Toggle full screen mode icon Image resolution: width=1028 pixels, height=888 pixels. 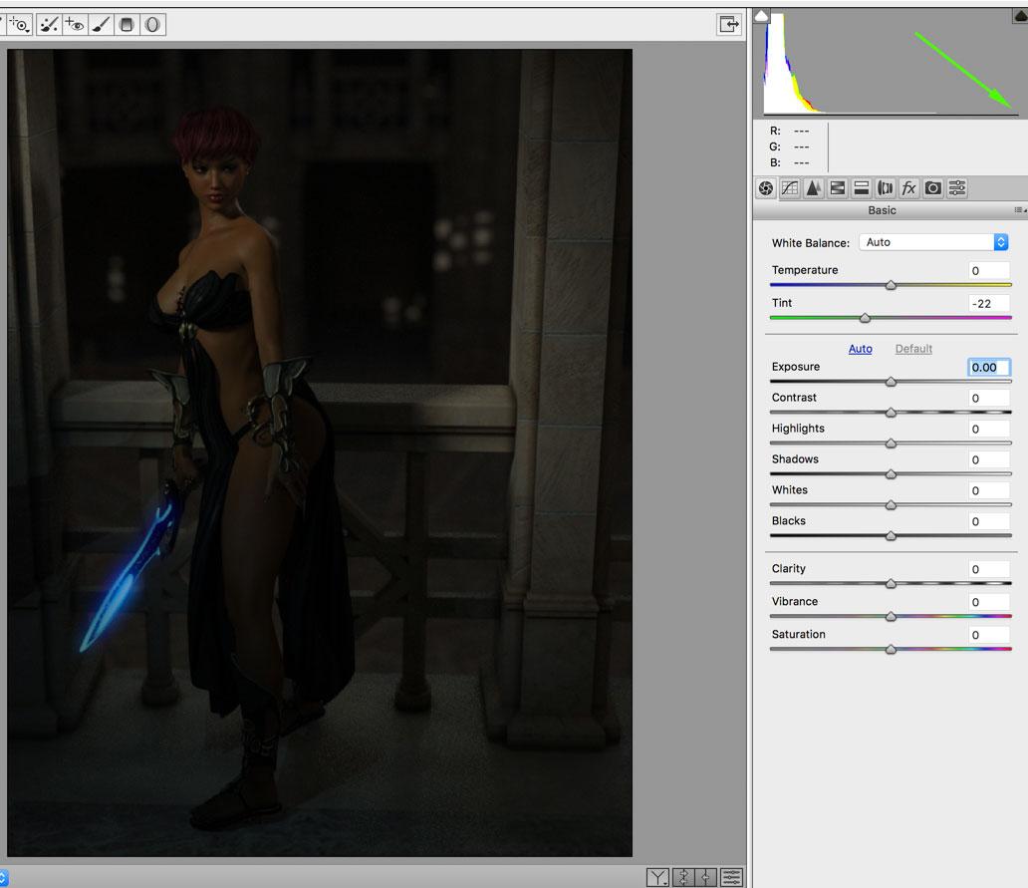coord(729,25)
